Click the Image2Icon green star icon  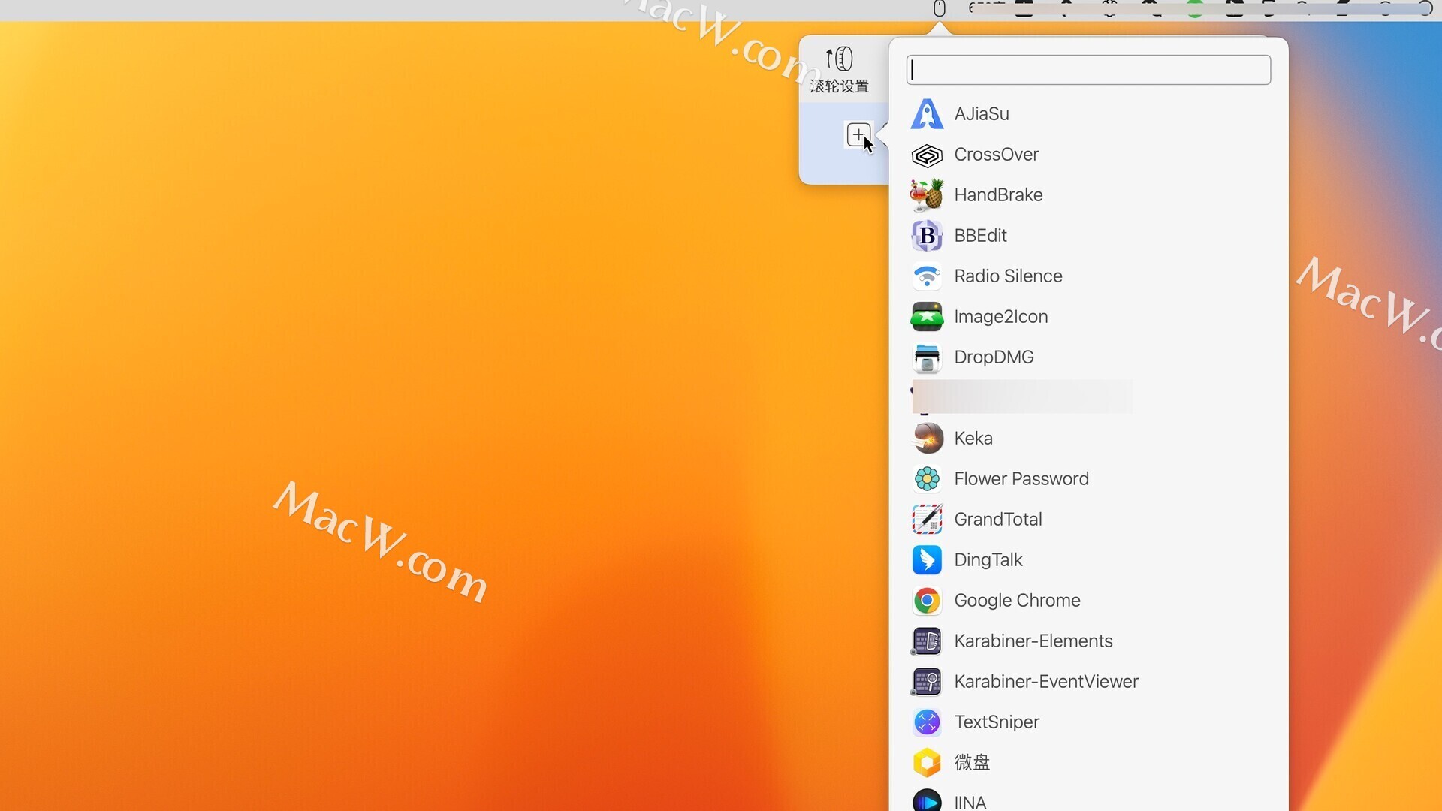(x=927, y=317)
